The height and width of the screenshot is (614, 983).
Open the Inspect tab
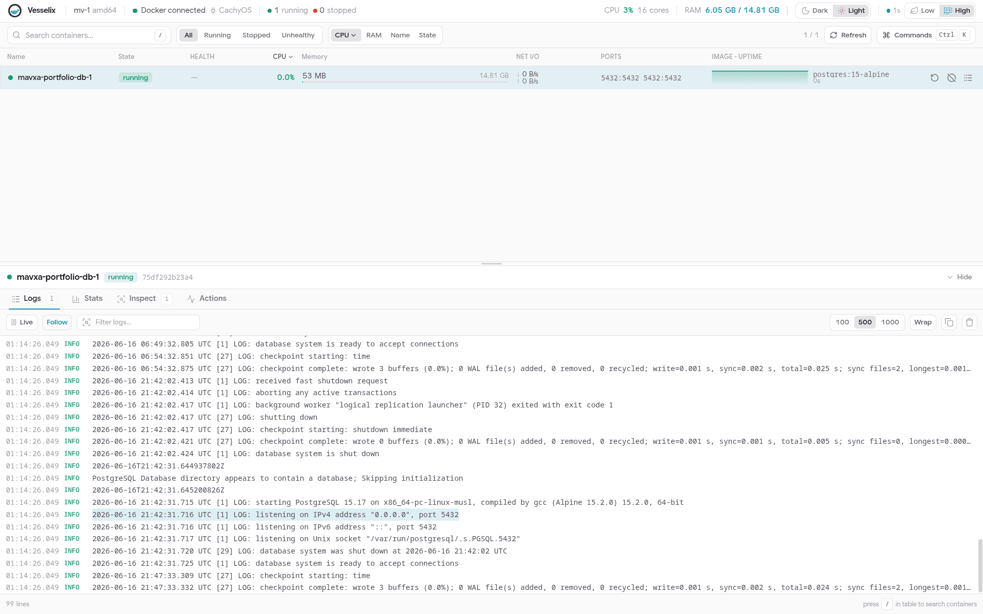coord(136,299)
